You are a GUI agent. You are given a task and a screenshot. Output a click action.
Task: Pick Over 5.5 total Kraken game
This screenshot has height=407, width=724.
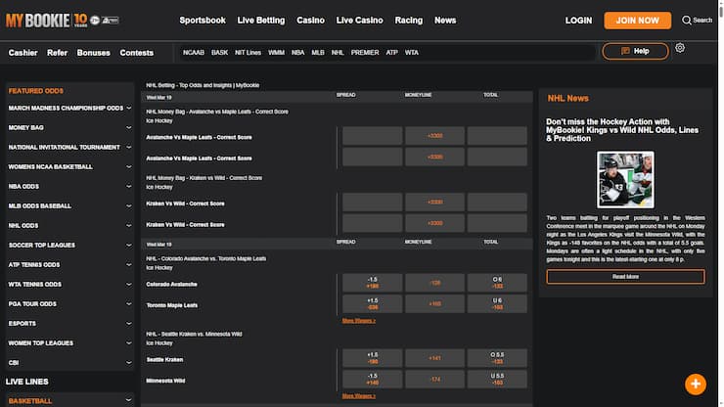tap(497, 358)
